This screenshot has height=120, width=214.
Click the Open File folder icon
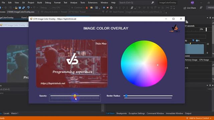tap(16, 8)
